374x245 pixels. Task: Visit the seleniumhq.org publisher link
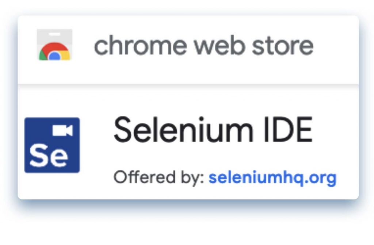tap(272, 178)
